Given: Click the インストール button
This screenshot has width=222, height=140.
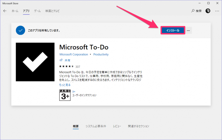Looking at the screenshot, I should (x=173, y=30).
